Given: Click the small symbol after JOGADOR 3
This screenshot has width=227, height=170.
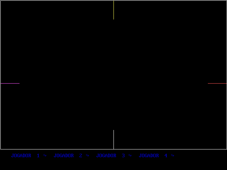Looking at the screenshot, I should tap(130, 155).
